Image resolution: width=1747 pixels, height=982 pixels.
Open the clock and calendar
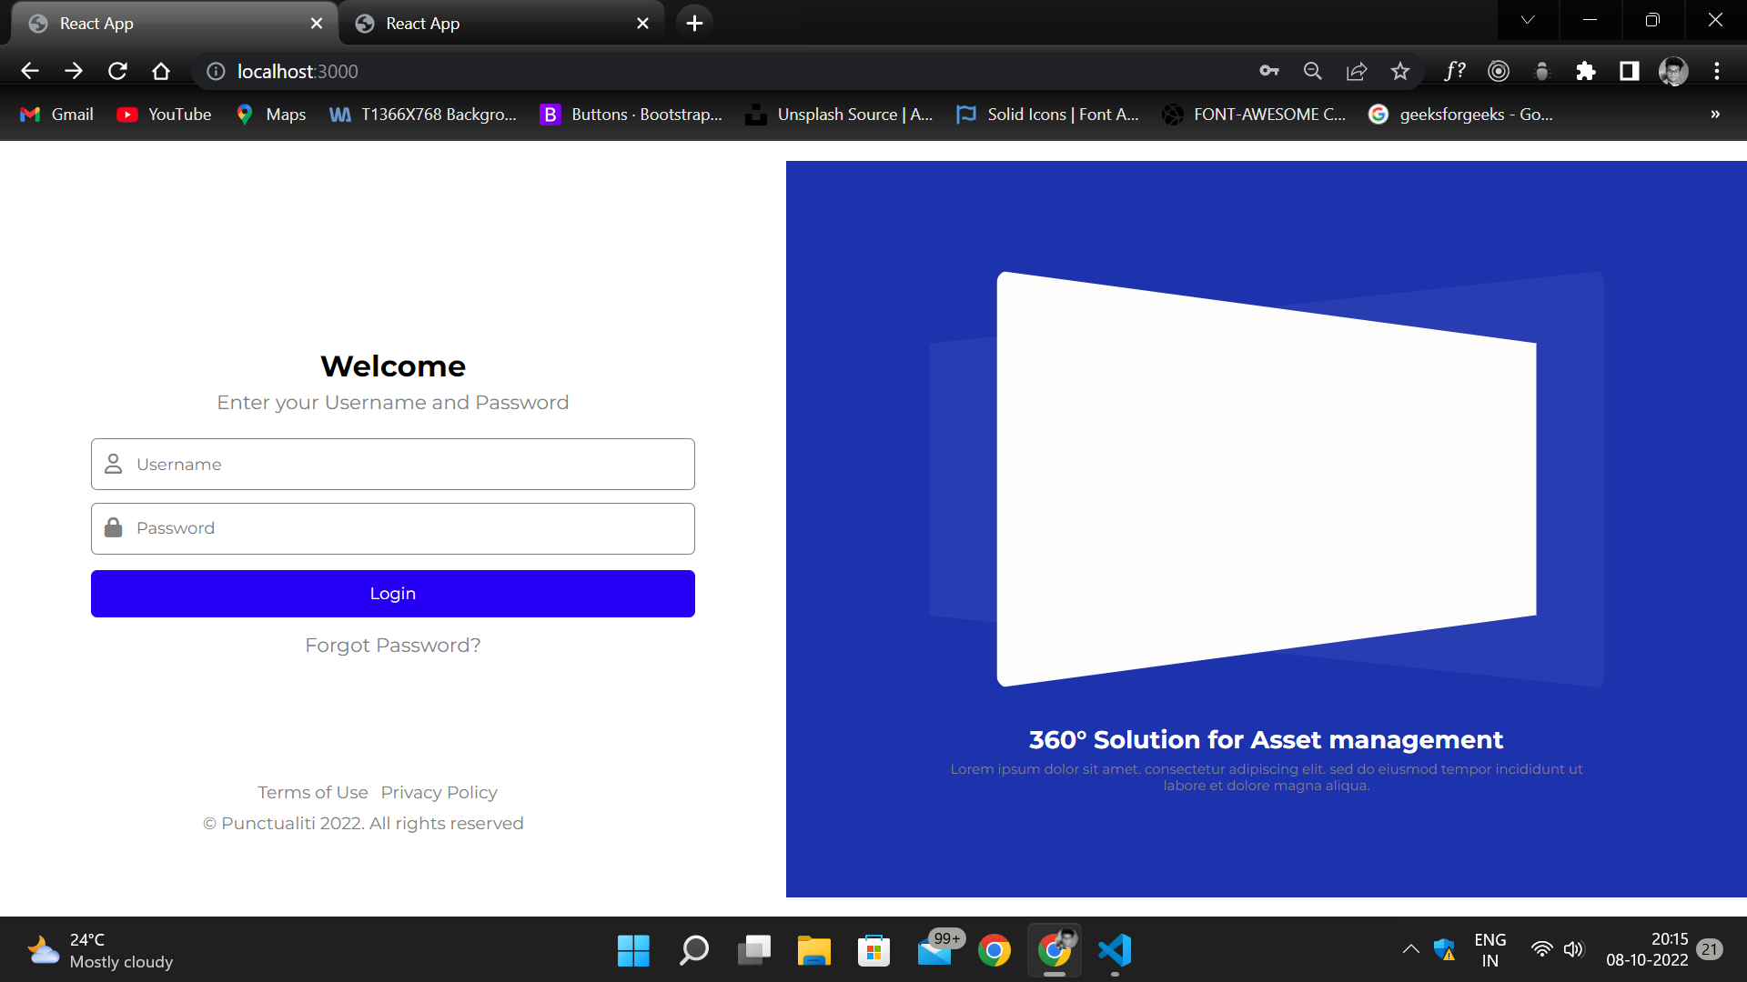pos(1648,949)
